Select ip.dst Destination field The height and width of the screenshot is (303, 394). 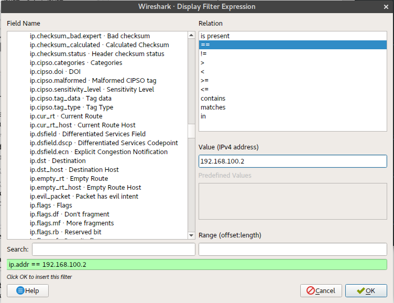pos(58,161)
